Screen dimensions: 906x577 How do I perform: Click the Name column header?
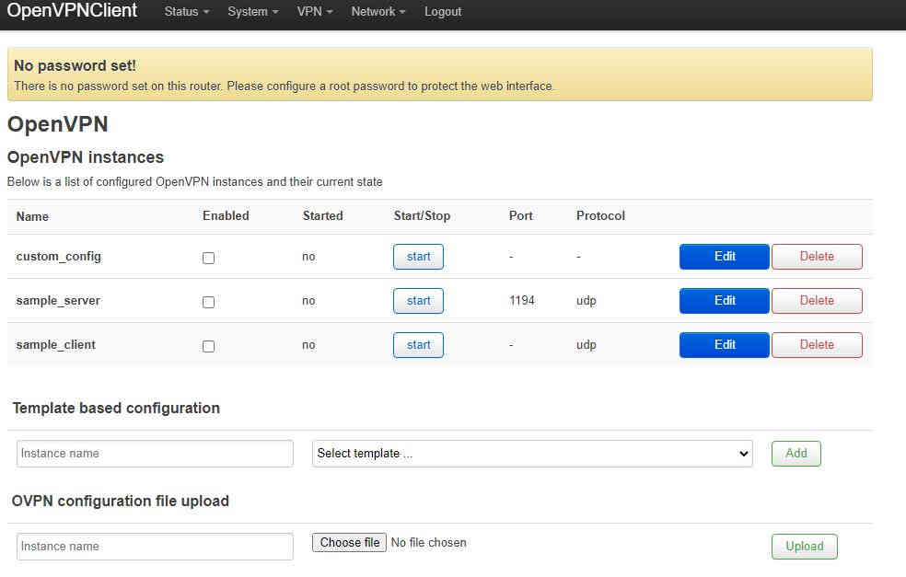click(x=32, y=216)
